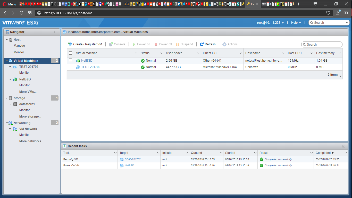Click the Power off toolbar button
The image size is (352, 198).
point(163,44)
